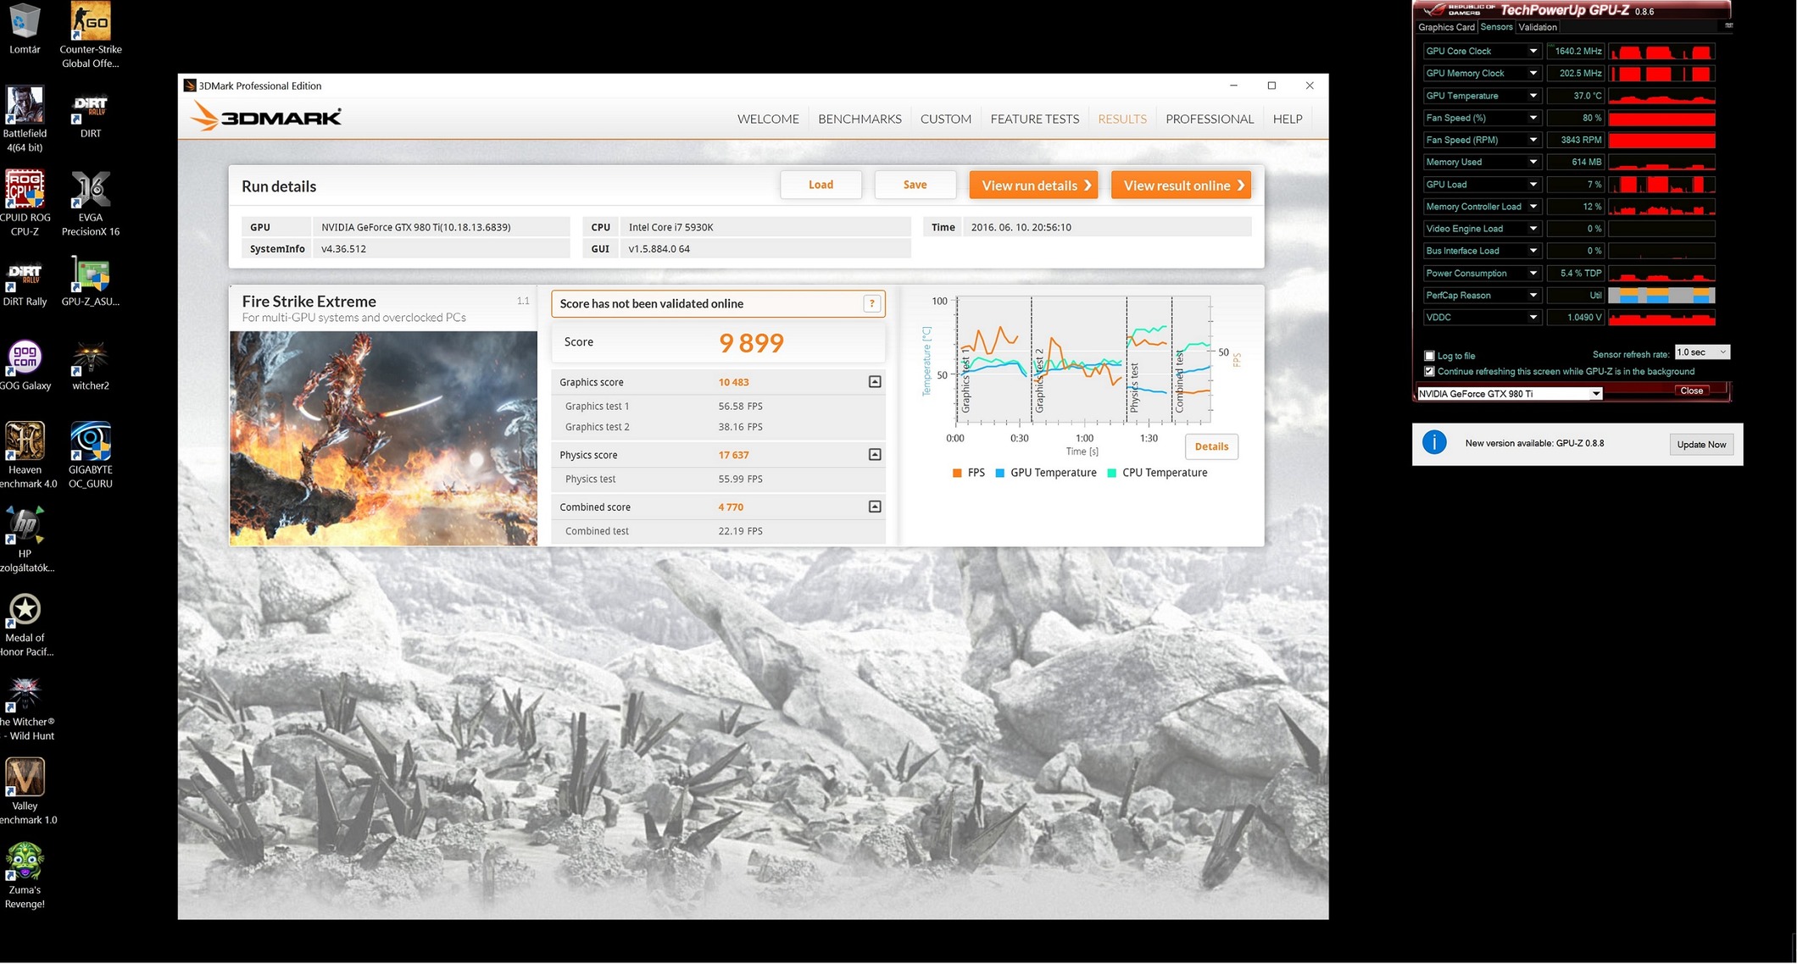Open the DiRT desktop shortcut
Screen dimensions: 1797x964
tap(91, 112)
